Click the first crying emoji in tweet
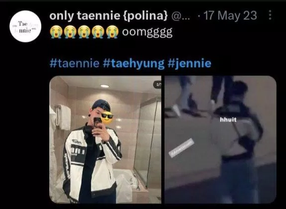The width and height of the screenshot is (286, 209). [x=56, y=32]
